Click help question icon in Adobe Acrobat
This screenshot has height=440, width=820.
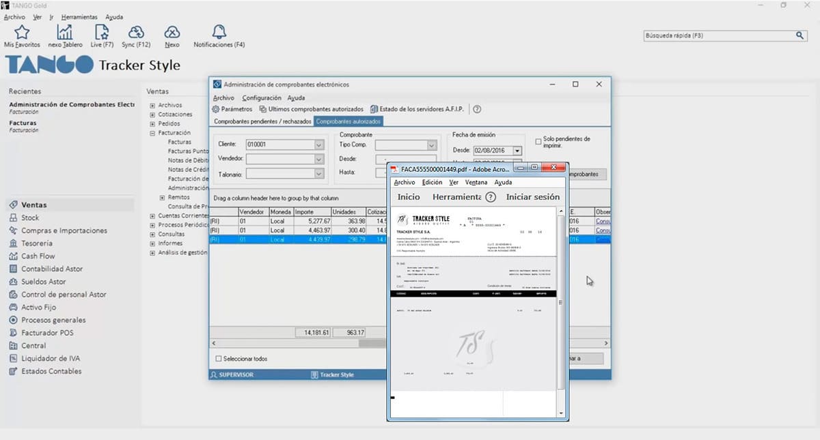pyautogui.click(x=490, y=197)
